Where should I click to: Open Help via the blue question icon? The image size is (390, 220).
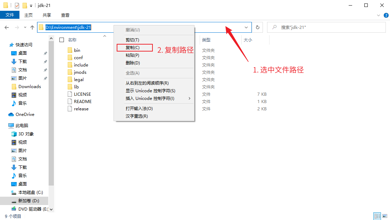tap(386, 15)
